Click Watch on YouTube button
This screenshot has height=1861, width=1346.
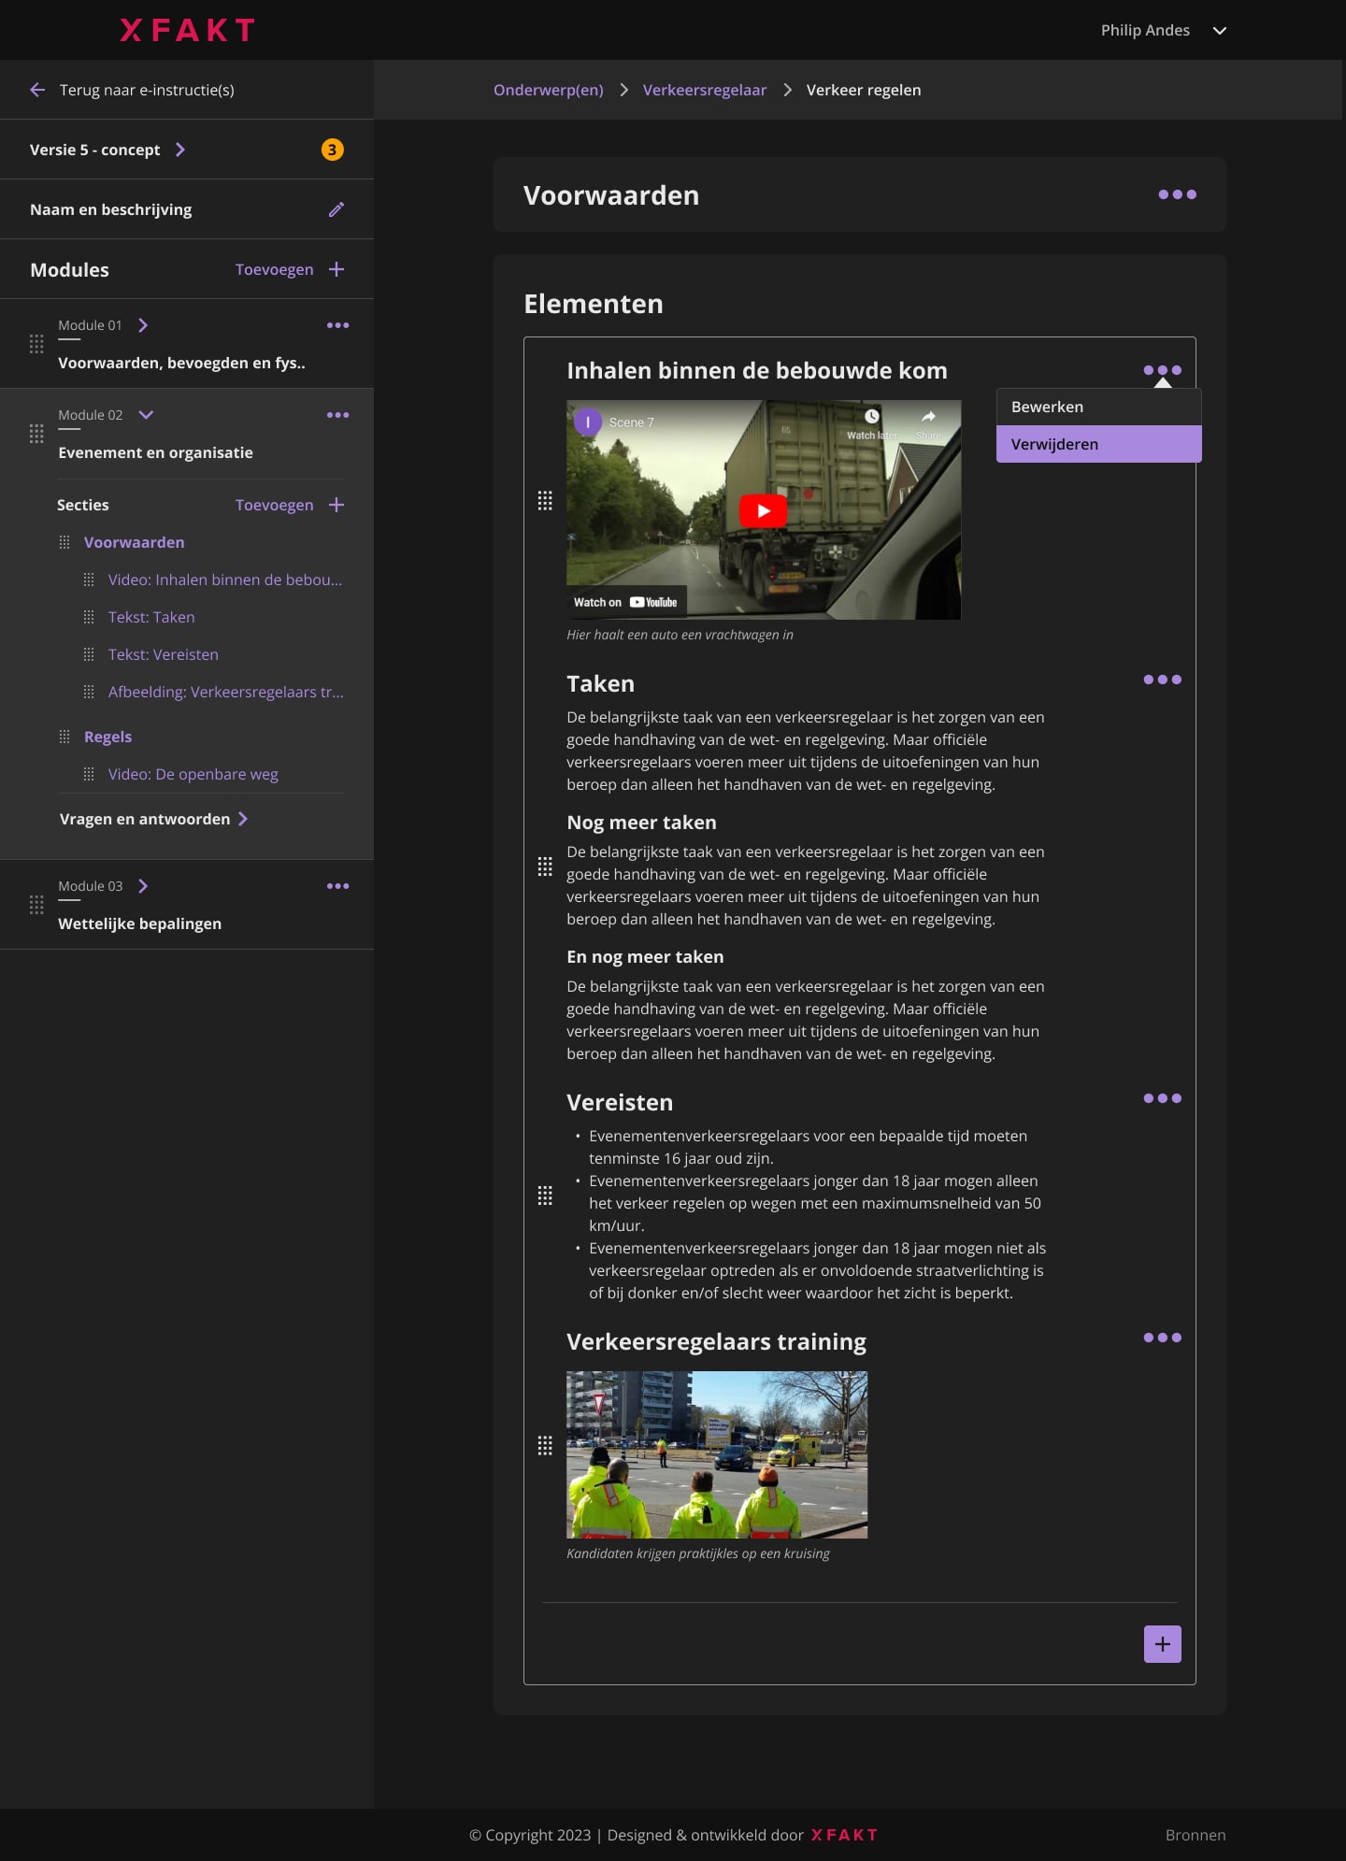point(625,602)
